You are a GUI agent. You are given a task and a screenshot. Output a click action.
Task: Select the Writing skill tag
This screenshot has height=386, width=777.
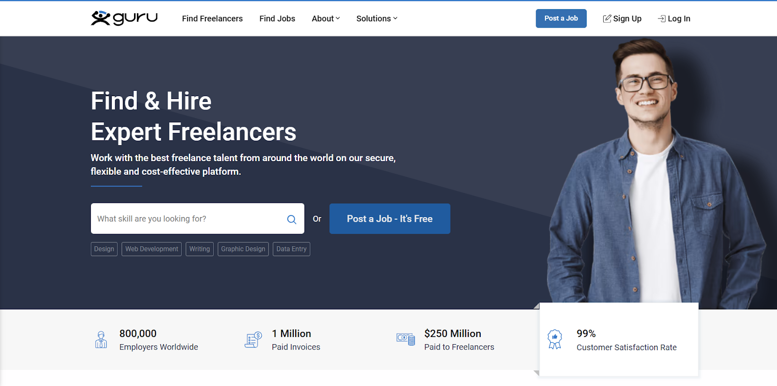200,249
